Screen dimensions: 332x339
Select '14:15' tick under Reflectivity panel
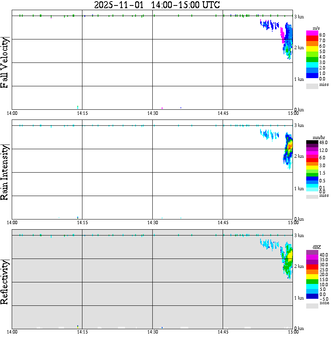tap(82, 332)
